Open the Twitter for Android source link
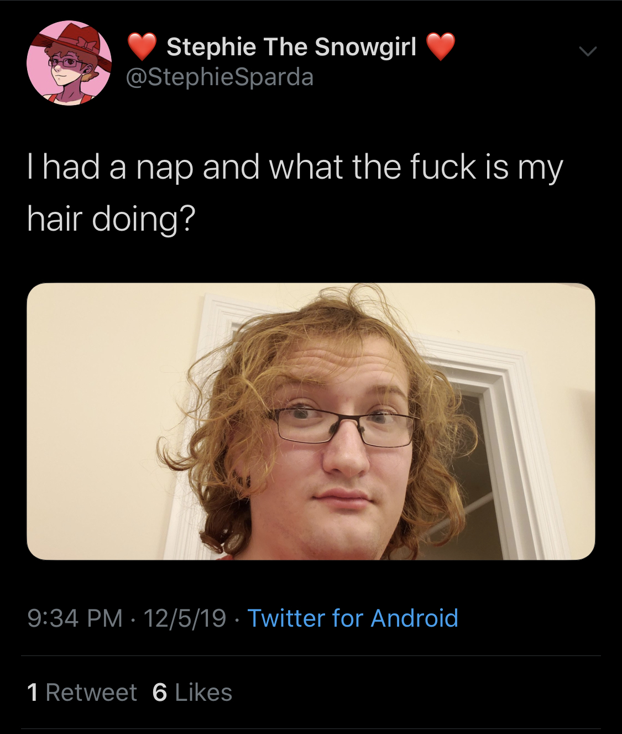 [353, 618]
